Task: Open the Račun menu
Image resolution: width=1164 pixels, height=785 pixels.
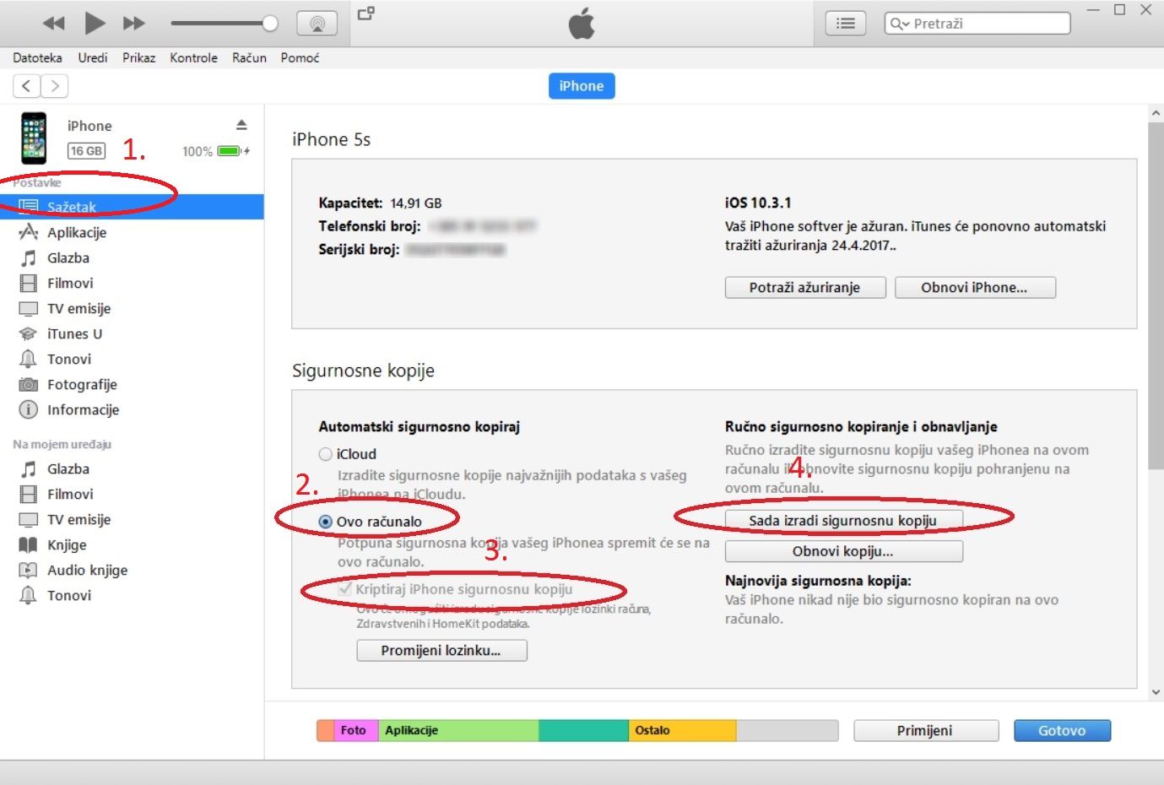Action: tap(249, 58)
